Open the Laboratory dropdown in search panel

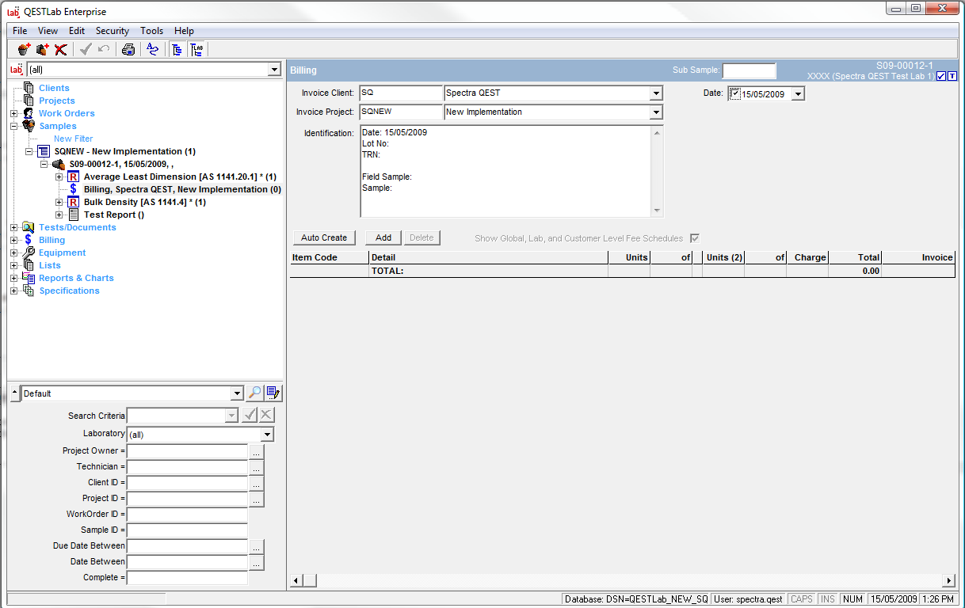point(267,435)
